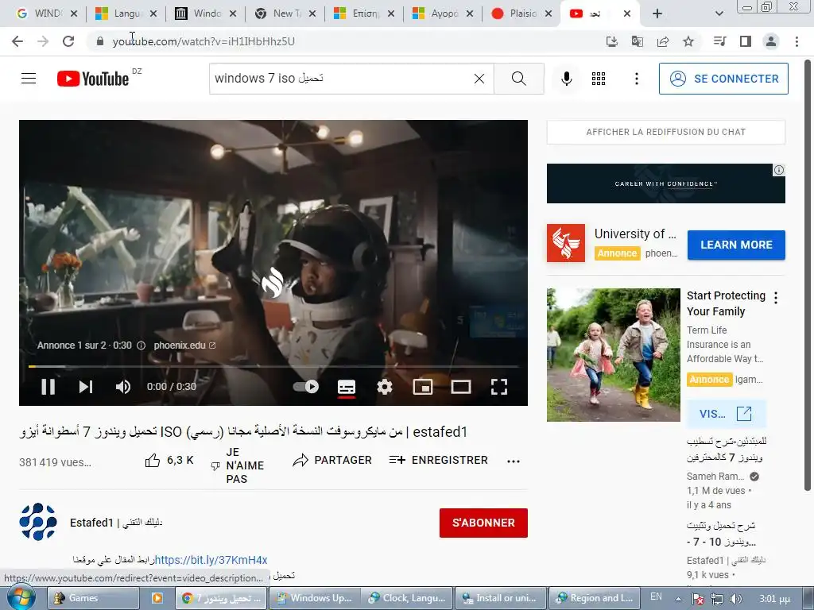Open Start Protecting Your Family thumbnail

(x=613, y=355)
